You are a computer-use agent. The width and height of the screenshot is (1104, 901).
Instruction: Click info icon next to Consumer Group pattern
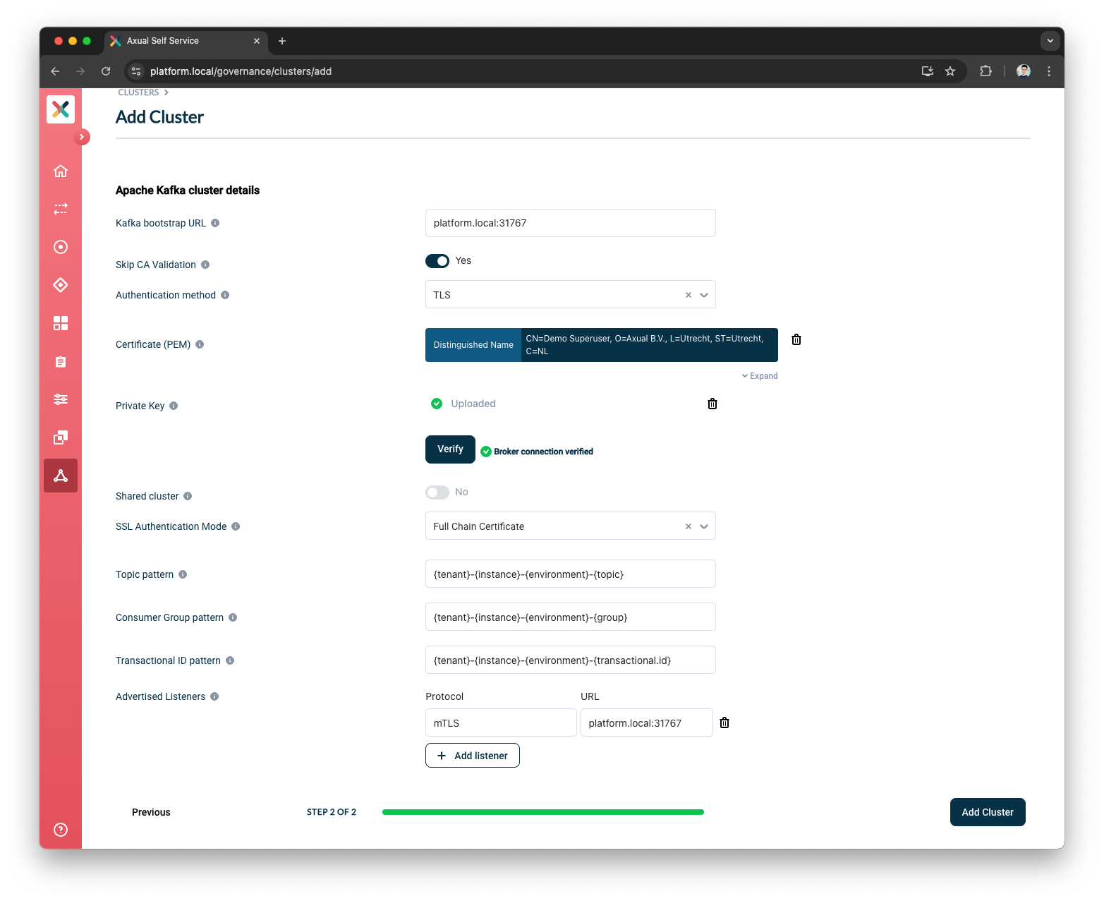pos(233,617)
